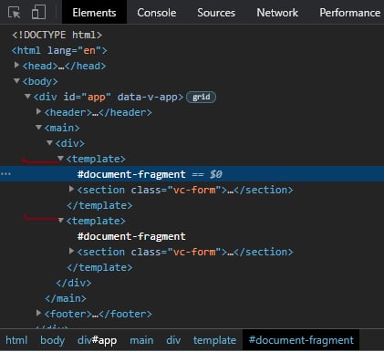
Task: Click #document-fragment in the breadcrumb bar
Action: pos(301,340)
